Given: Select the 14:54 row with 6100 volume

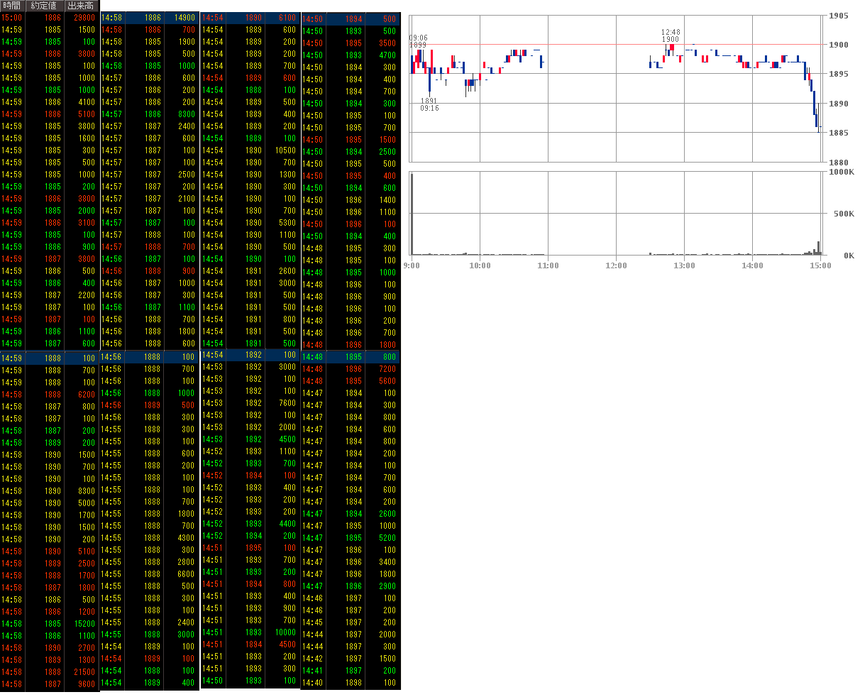Looking at the screenshot, I should [250, 18].
